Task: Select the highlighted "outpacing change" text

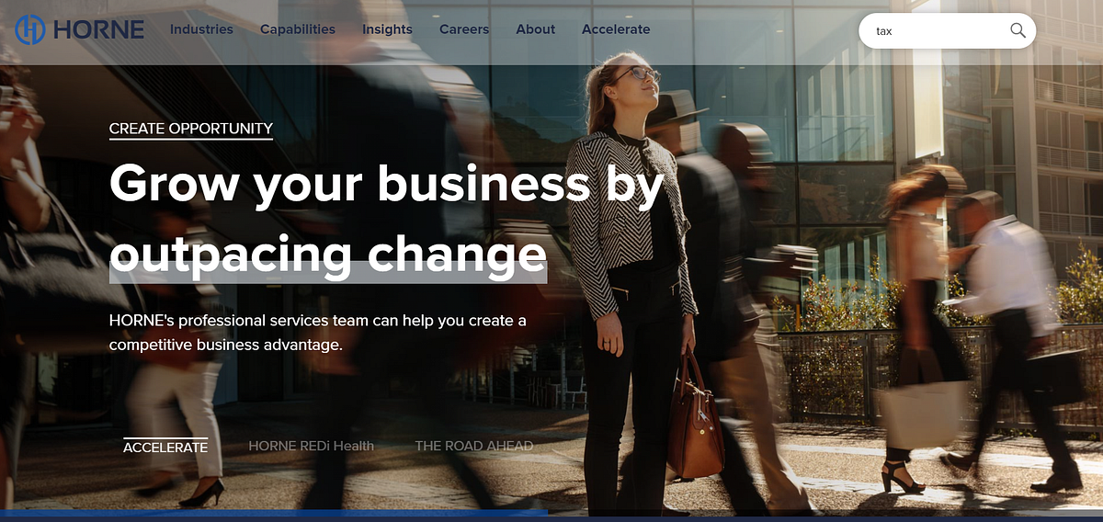Action: [x=328, y=254]
